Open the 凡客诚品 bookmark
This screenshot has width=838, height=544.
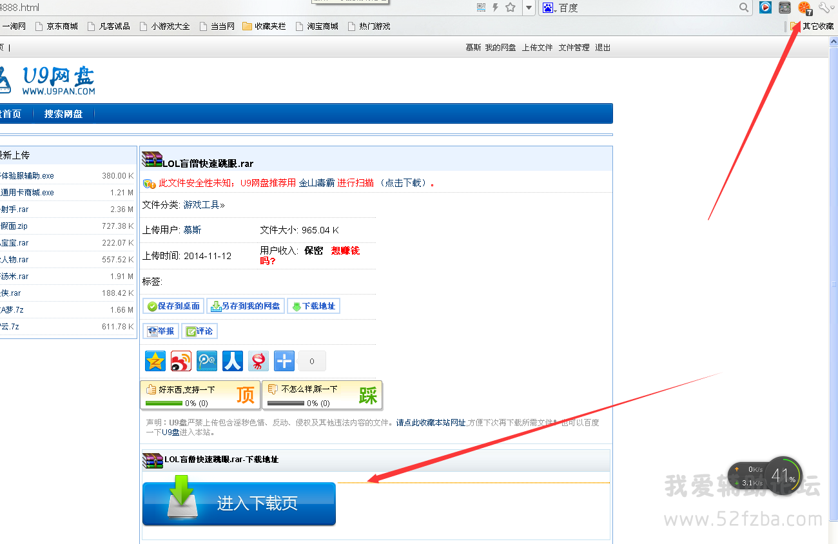point(108,26)
